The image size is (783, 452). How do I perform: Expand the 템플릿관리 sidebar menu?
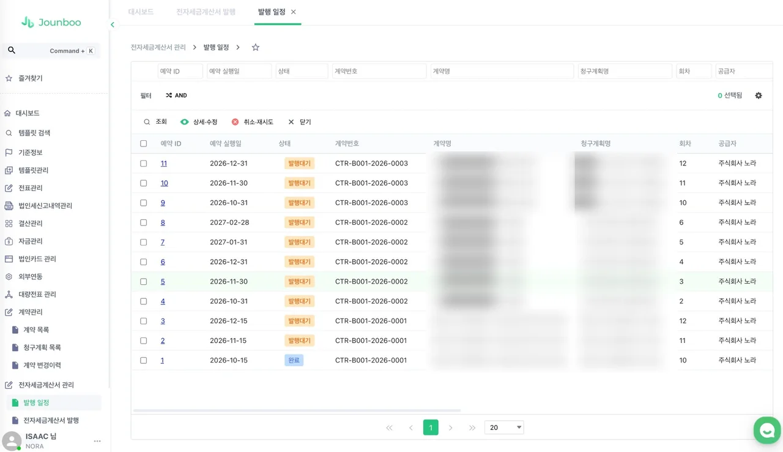point(34,170)
